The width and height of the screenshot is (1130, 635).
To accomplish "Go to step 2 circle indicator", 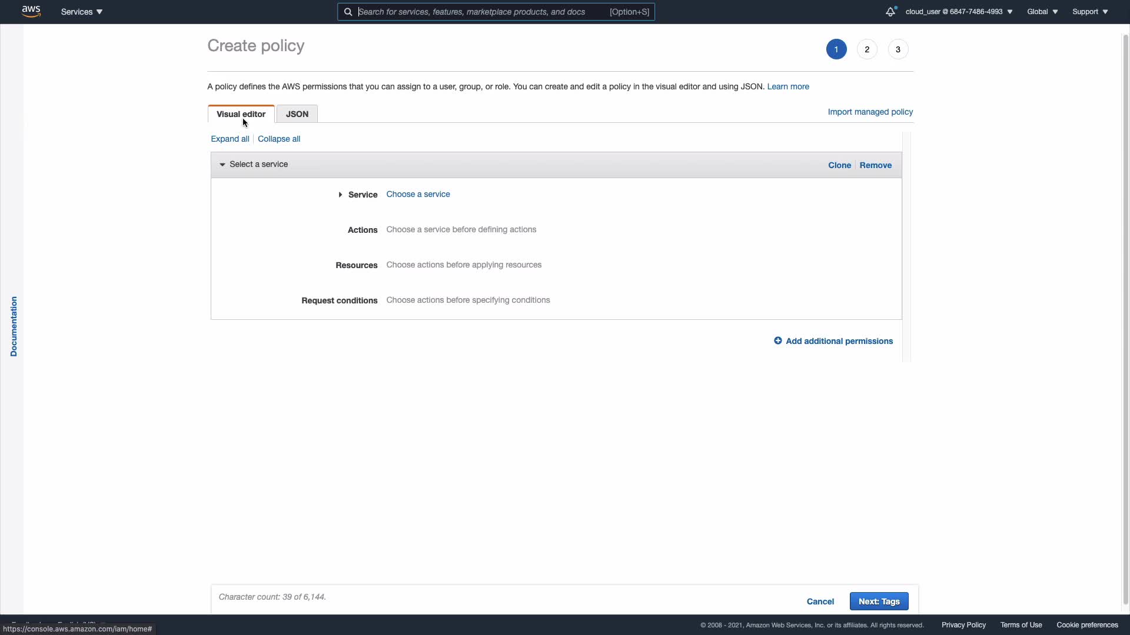I will 867,49.
